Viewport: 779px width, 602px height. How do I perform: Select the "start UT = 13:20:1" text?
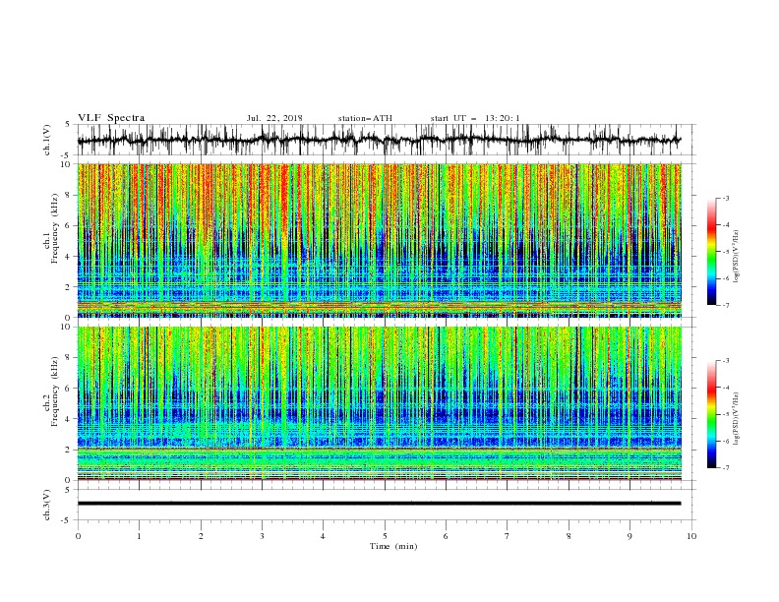pyautogui.click(x=475, y=118)
